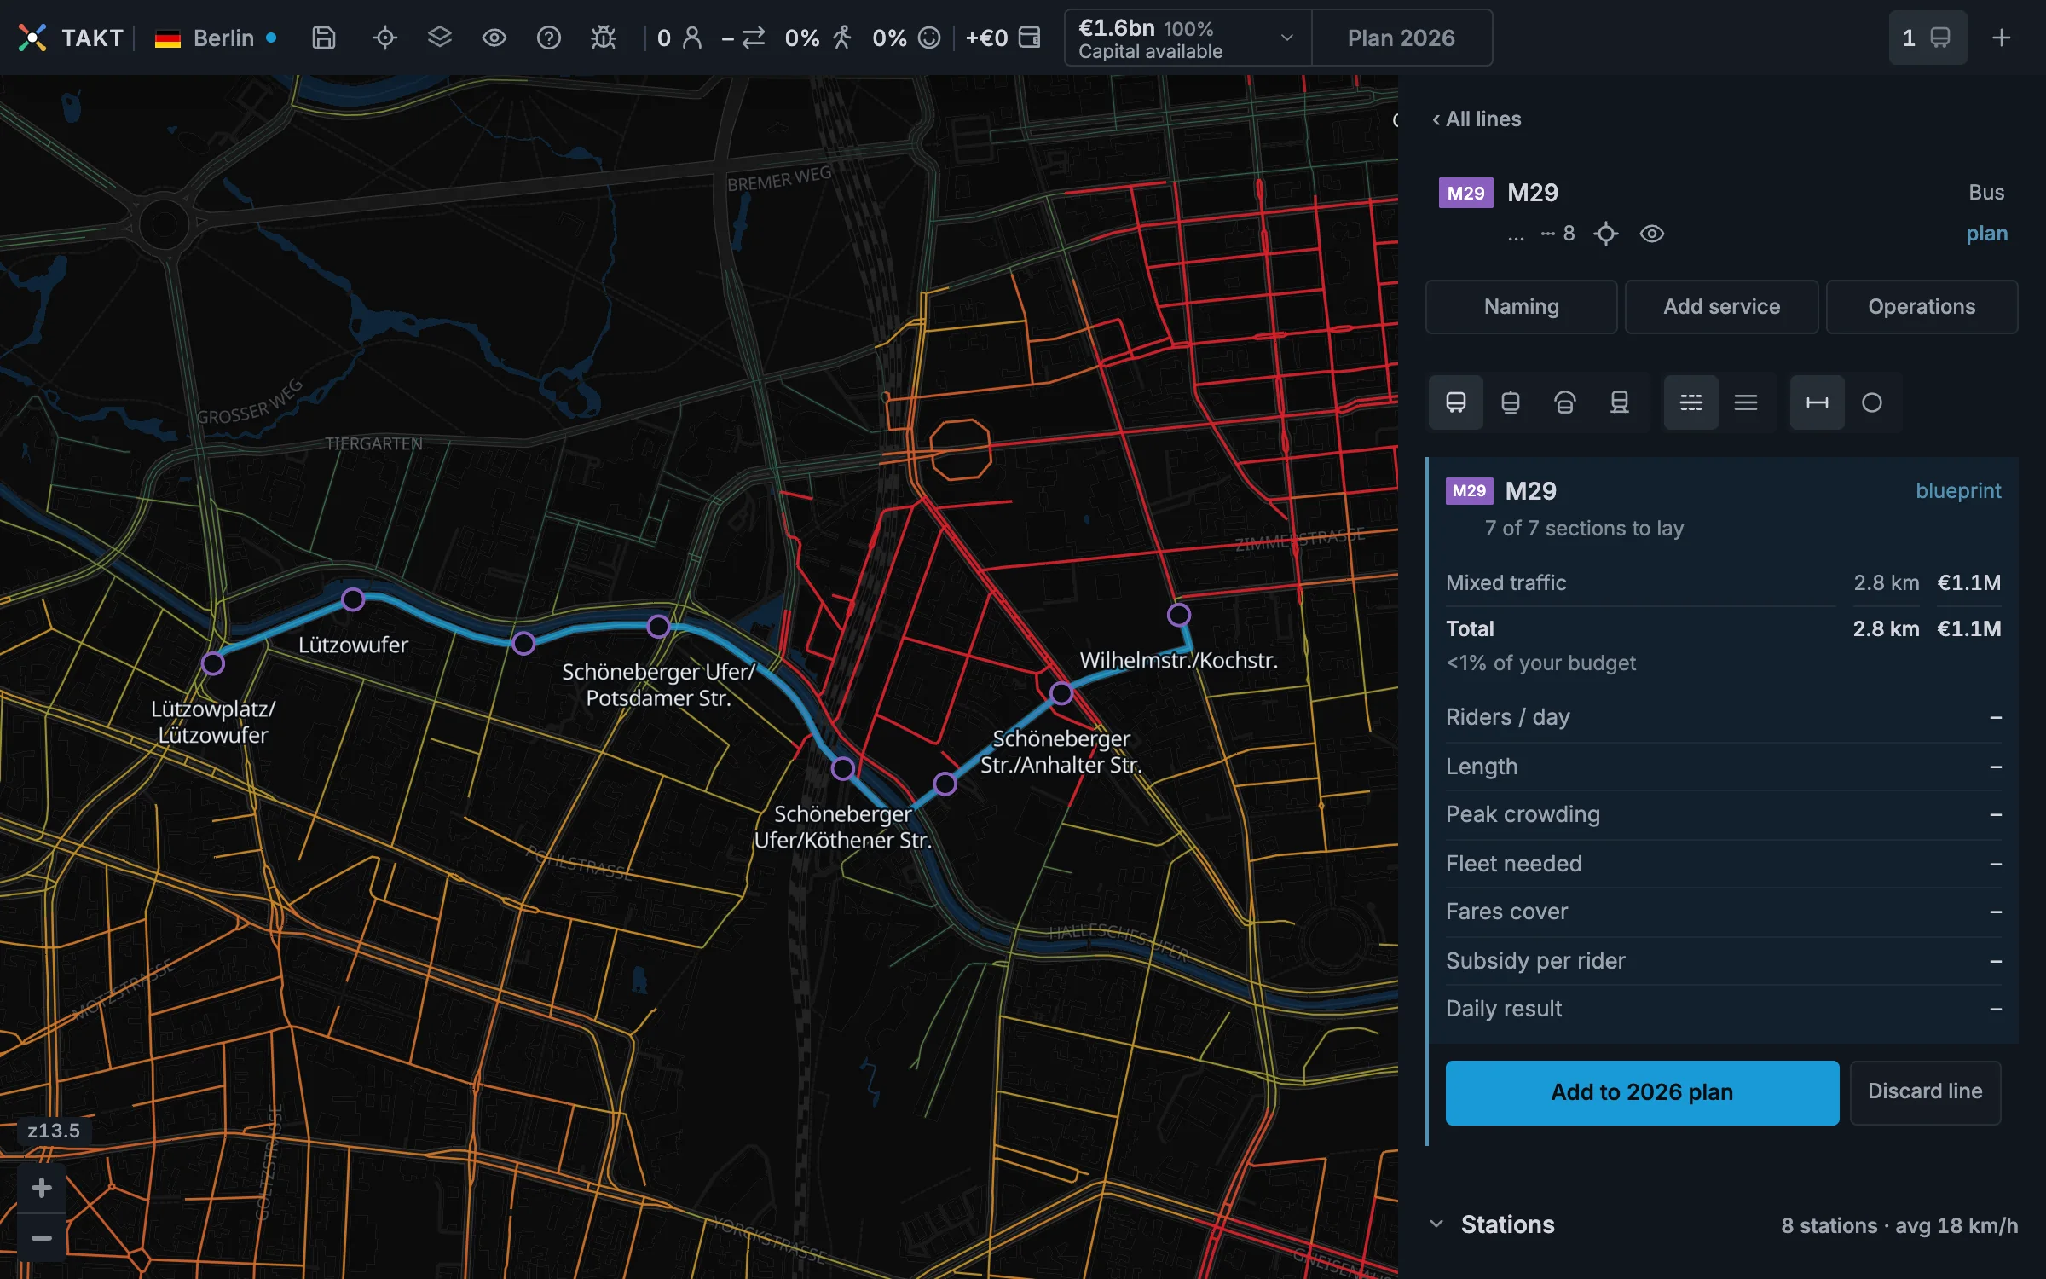Select the Lützowufer stop marker
Screen dimensions: 2046x1279
click(x=353, y=599)
